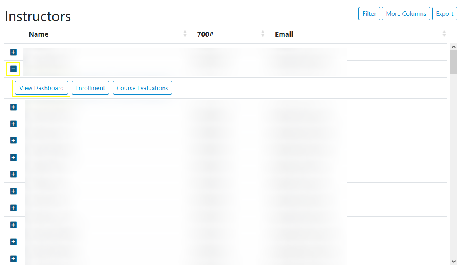Image resolution: width=461 pixels, height=269 pixels.
Task: Open the instructor's View Dashboard
Action: point(41,88)
